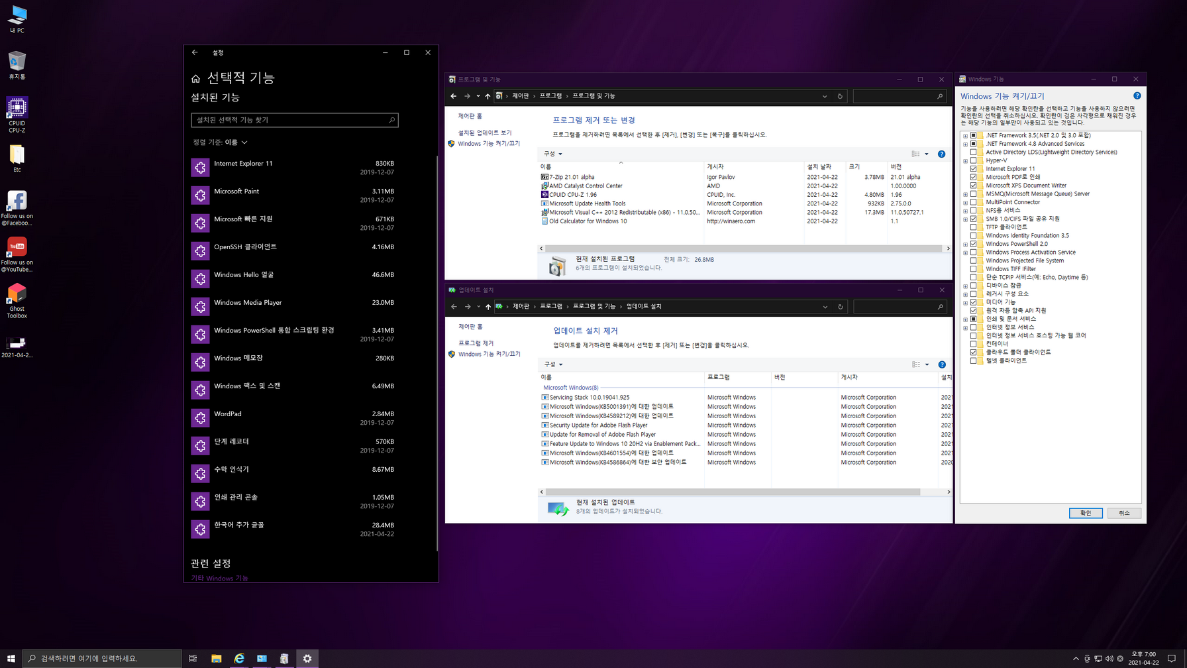This screenshot has width=1187, height=668.
Task: Check the 컨테이너 checkbox
Action: pyautogui.click(x=973, y=344)
